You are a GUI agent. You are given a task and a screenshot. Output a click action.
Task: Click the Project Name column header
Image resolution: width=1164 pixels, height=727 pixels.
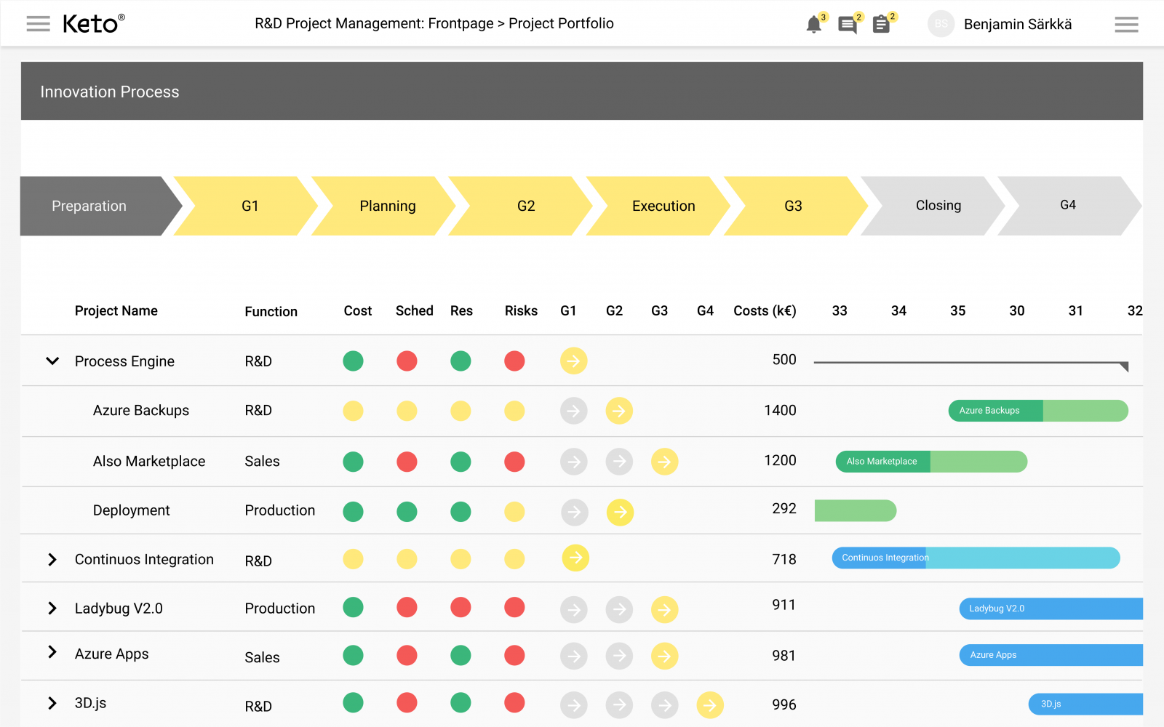pos(116,310)
